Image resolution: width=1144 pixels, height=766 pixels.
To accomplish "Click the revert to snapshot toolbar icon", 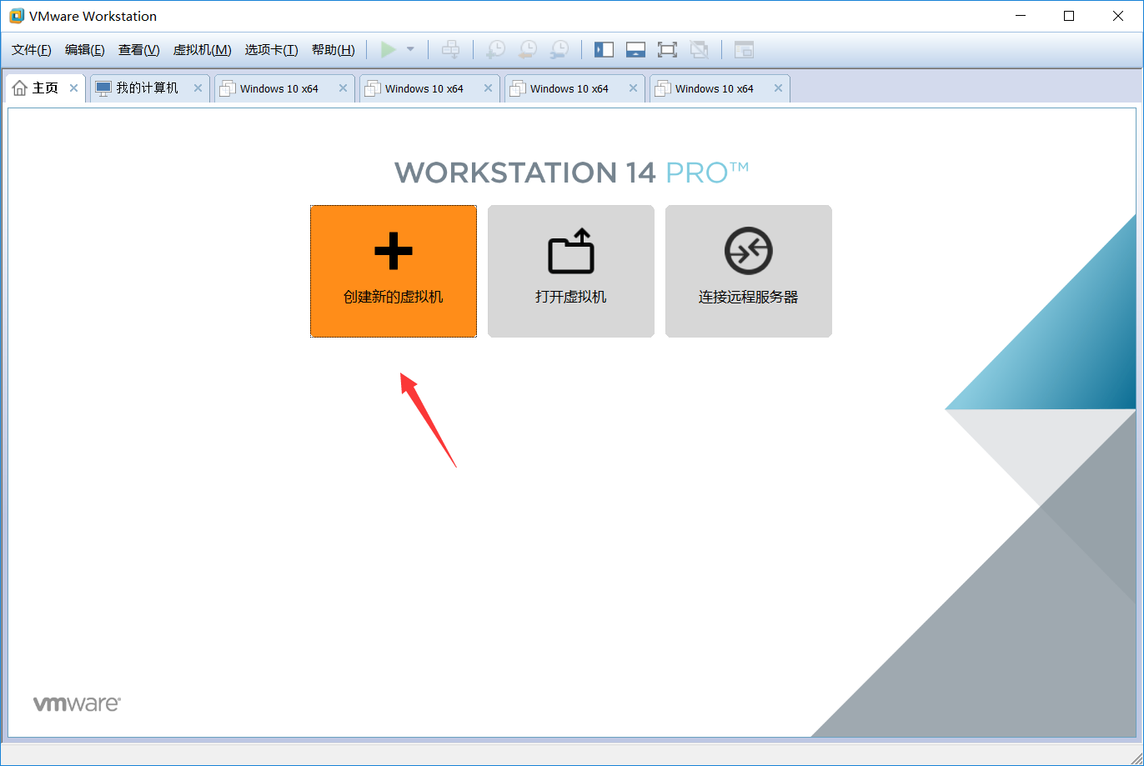I will pos(527,50).
